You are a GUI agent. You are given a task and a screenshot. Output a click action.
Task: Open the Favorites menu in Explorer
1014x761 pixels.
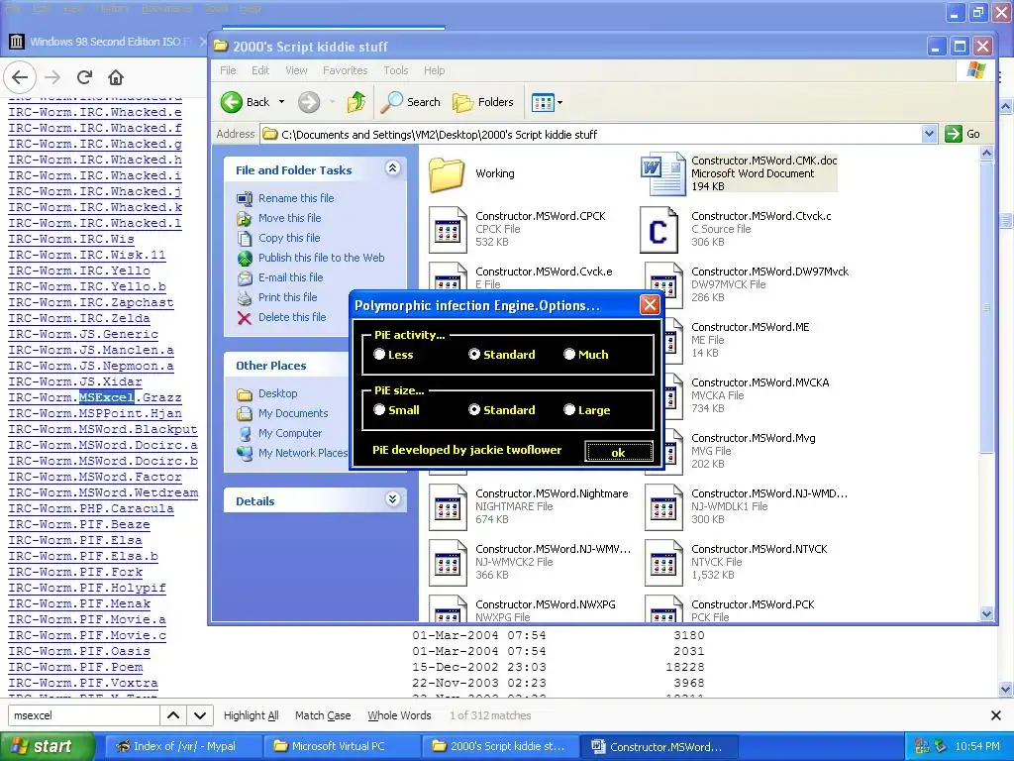[346, 70]
